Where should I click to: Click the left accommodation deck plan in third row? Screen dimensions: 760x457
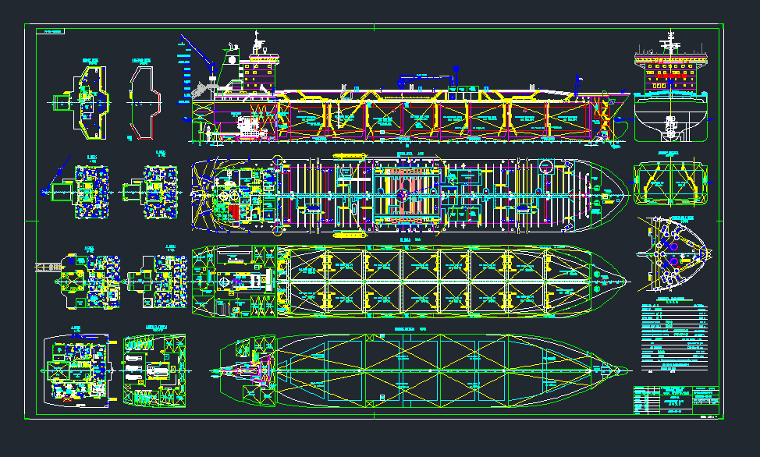click(82, 279)
